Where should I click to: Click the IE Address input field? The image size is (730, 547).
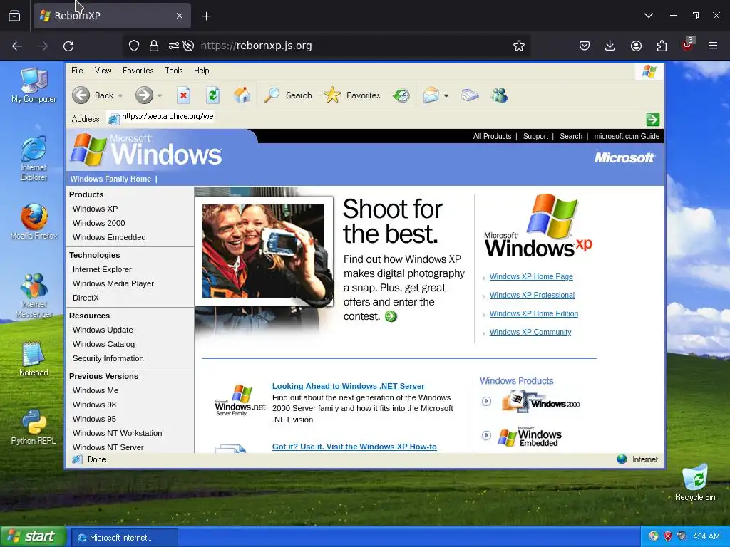(375, 119)
